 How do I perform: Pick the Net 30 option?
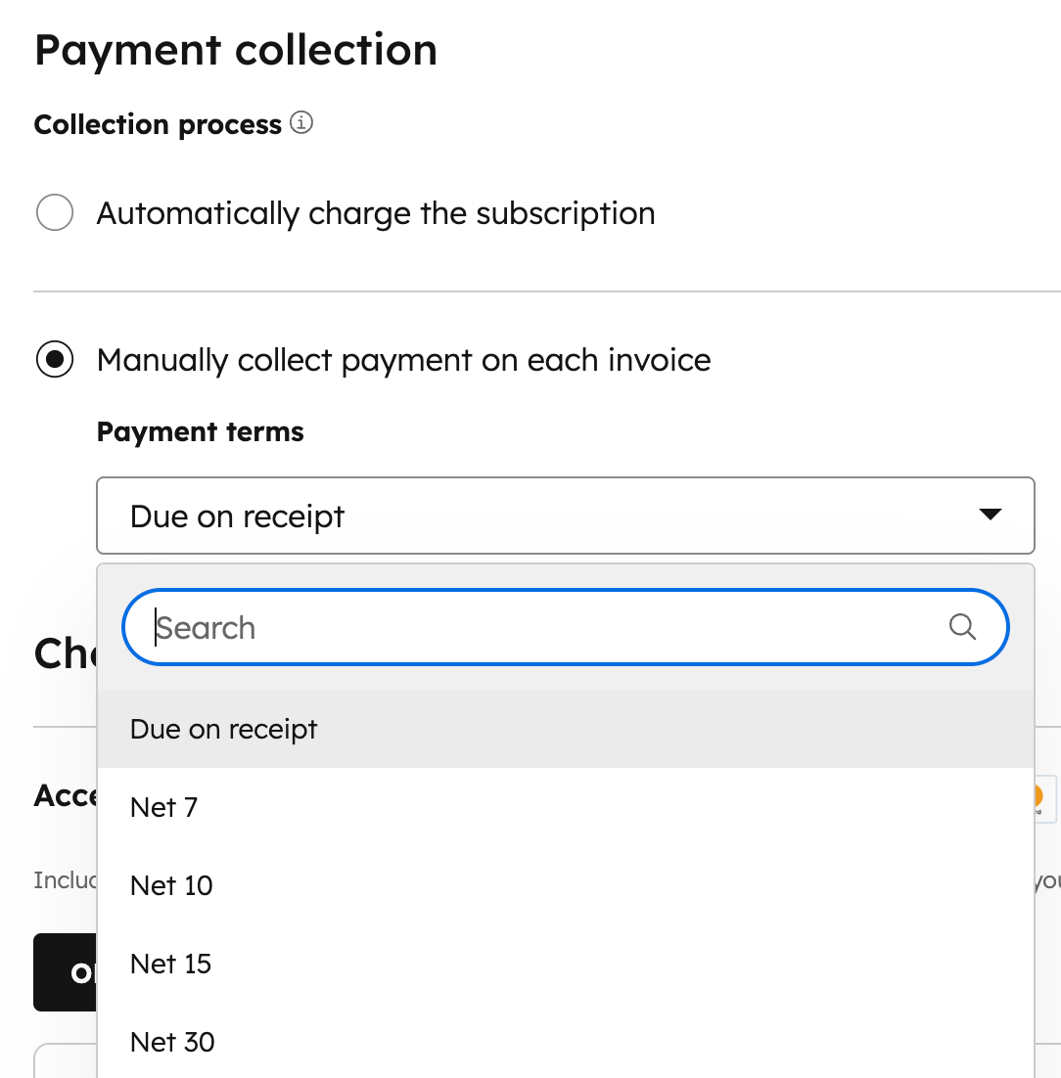pos(172,1042)
